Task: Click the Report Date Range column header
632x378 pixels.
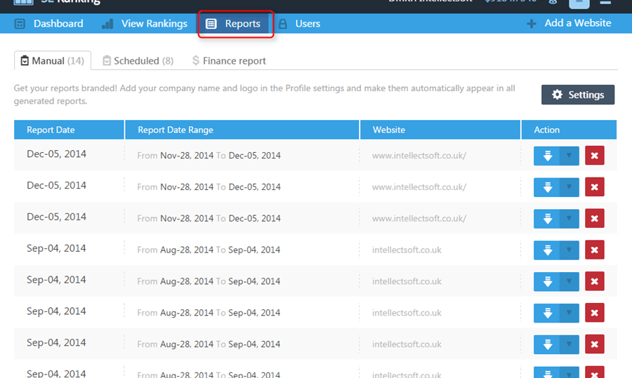Action: (x=242, y=130)
